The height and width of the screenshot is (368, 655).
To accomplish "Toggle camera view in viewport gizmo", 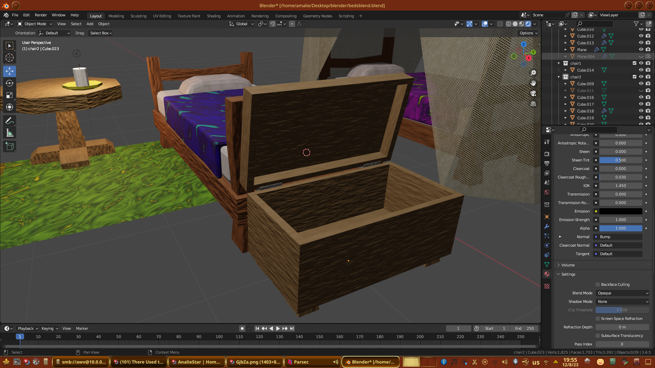I will tap(533, 93).
